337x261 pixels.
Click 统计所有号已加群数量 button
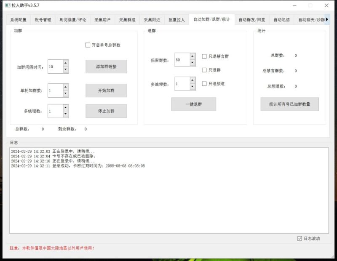tap(290, 104)
